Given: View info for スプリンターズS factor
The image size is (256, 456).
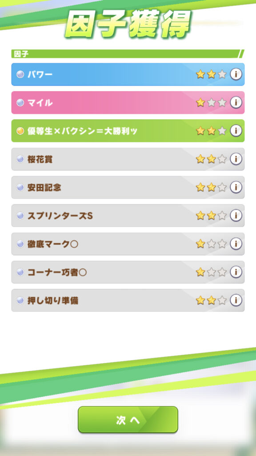Looking at the screenshot, I should point(236,216).
